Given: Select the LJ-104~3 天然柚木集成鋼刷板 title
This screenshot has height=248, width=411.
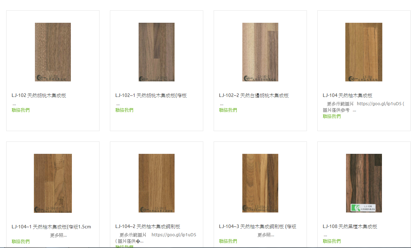Looking at the screenshot, I should pos(258,227).
